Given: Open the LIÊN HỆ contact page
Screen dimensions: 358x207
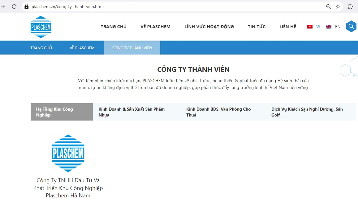Looking at the screenshot, I should (x=288, y=27).
